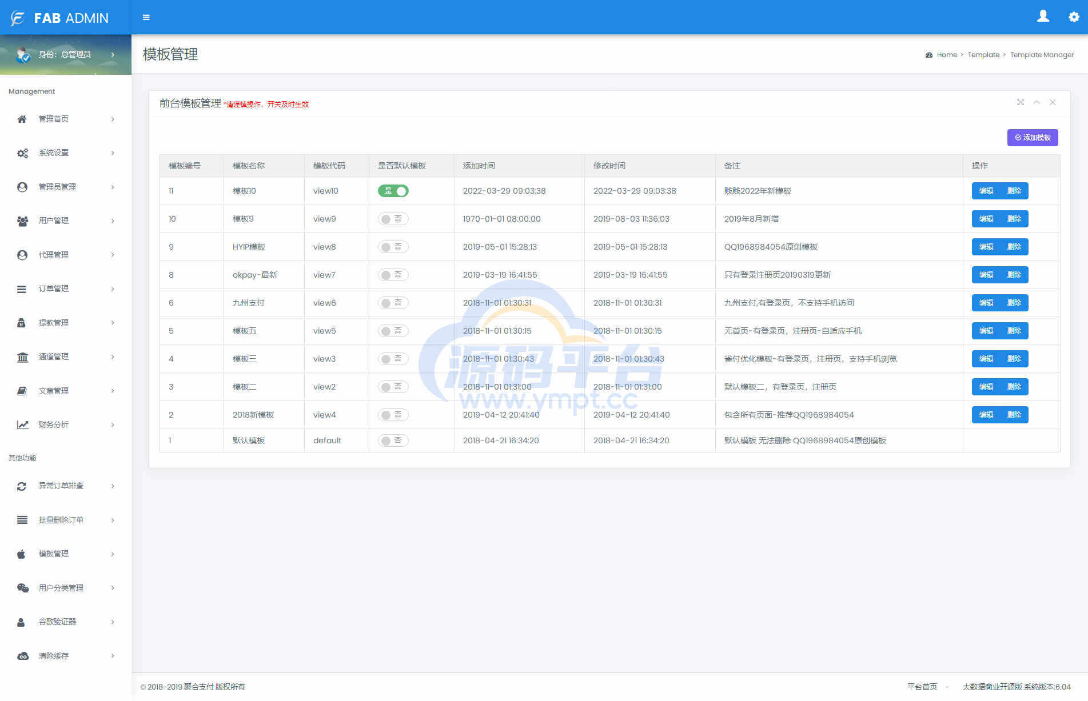The image size is (1088, 701).
Task: Toggle the hamburger sidebar menu icon
Action: pos(146,18)
